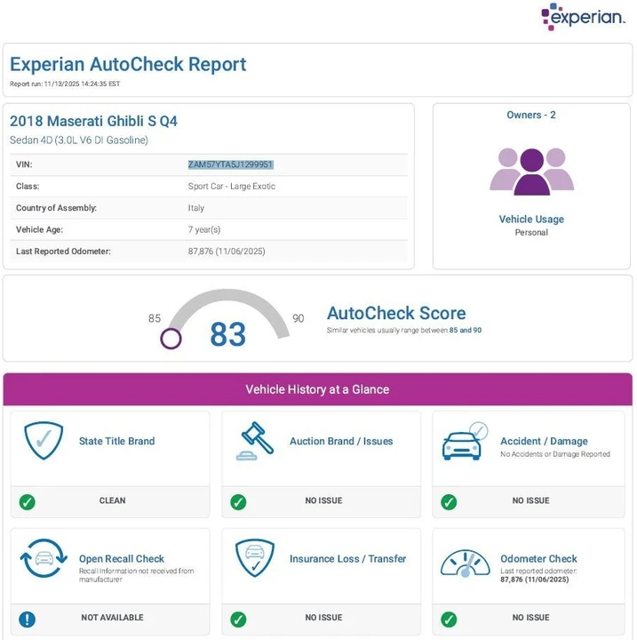This screenshot has width=637, height=640.
Task: Click the 87,876 (11/06/2025) value in vehicle table
Action: tap(227, 251)
